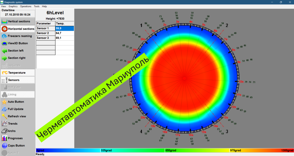Toggle the Sensors display button
294x156 pixels.
(18, 80)
